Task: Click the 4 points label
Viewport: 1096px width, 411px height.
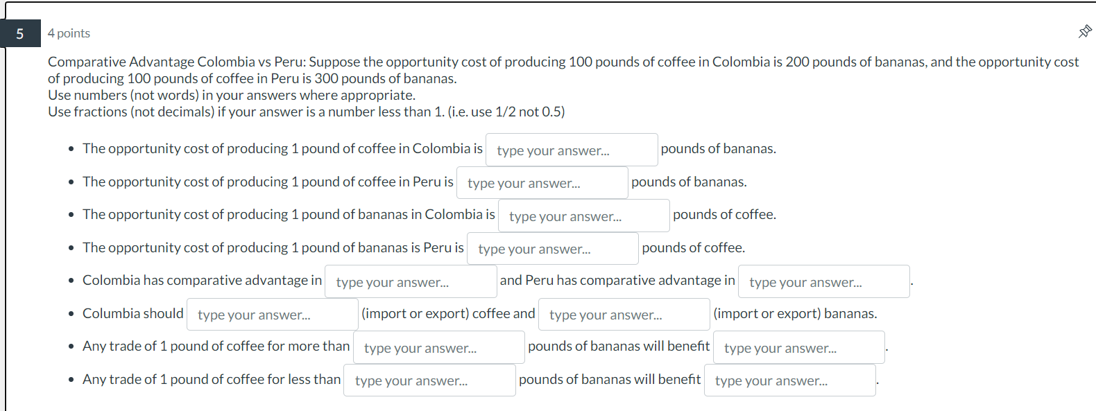Action: click(68, 33)
